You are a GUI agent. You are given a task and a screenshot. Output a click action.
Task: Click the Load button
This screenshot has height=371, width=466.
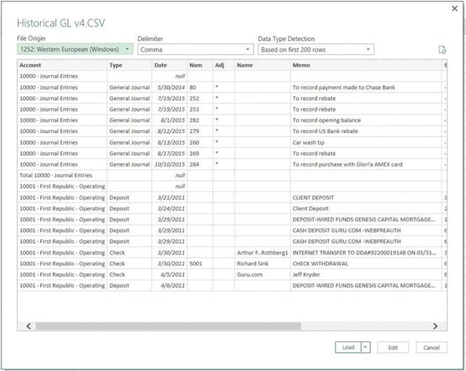(x=348, y=347)
